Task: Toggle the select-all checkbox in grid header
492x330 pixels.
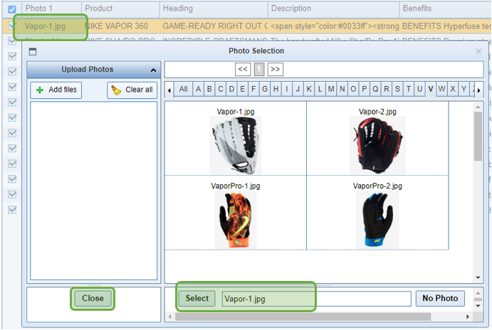Action: click(12, 9)
